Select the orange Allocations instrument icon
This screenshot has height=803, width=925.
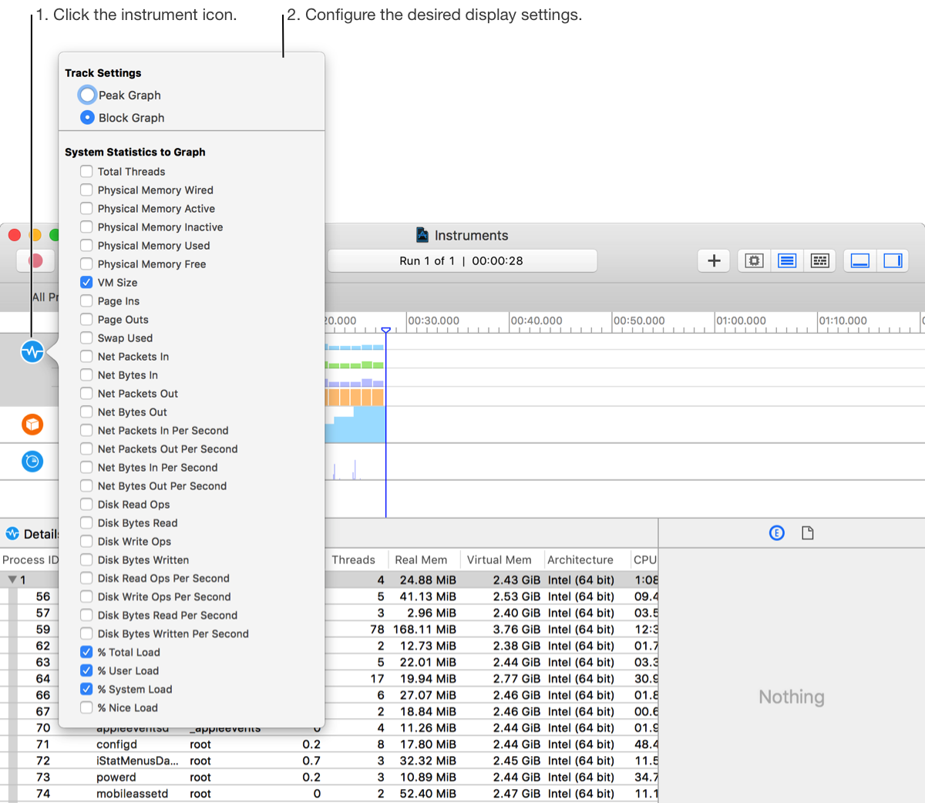point(32,424)
